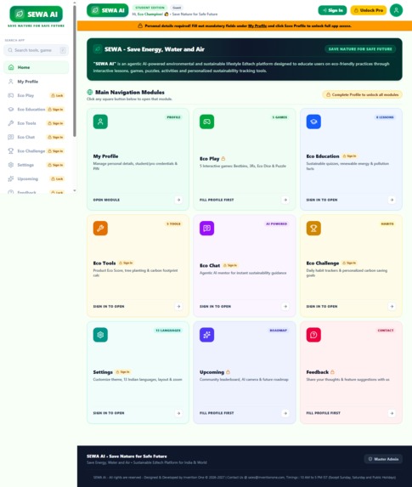Click arrow icon on My Profile card
The width and height of the screenshot is (412, 487).
178,200
